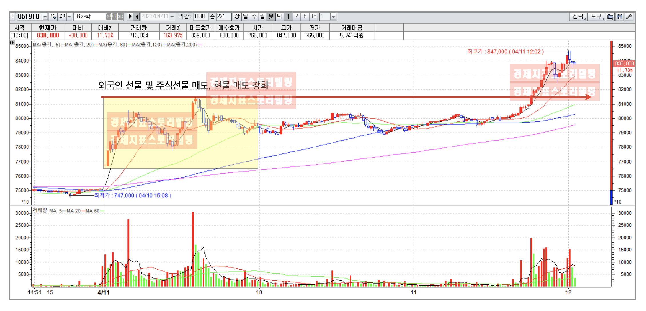Viewport: 646px width, 311px height.
Task: Click the stock list sort icon
Action: [x=62, y=17]
